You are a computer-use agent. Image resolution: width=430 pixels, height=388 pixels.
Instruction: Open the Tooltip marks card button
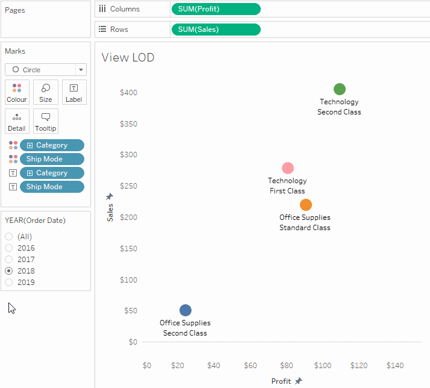click(46, 121)
